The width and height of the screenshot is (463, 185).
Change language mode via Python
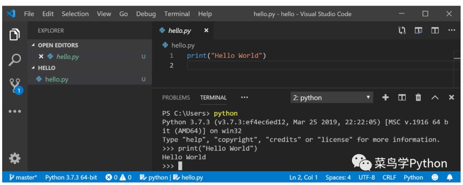click(x=413, y=177)
